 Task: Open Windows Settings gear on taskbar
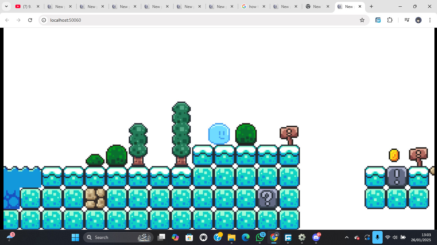pyautogui.click(x=302, y=237)
